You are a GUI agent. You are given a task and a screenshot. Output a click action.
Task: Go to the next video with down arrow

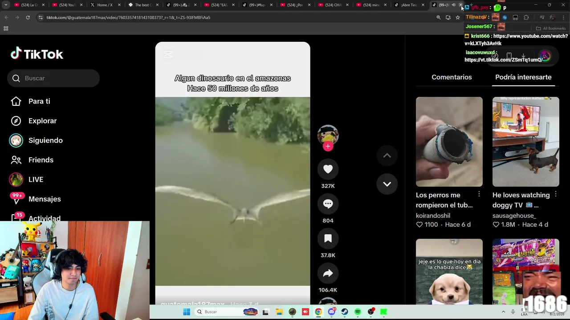coord(387,184)
